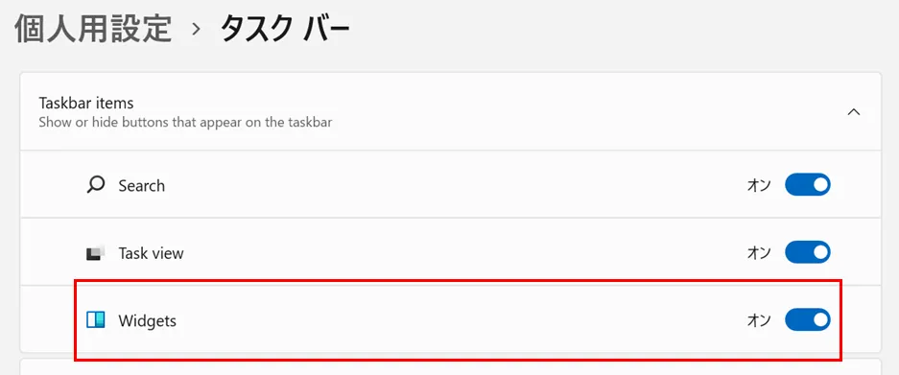
Task: Click the オン label beside Task view toggle
Action: pyautogui.click(x=759, y=253)
